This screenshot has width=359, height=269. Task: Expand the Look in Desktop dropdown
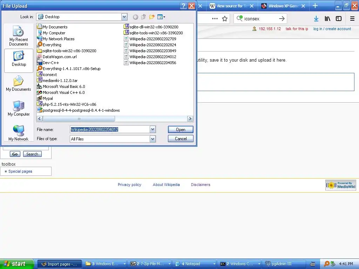[x=124, y=17]
